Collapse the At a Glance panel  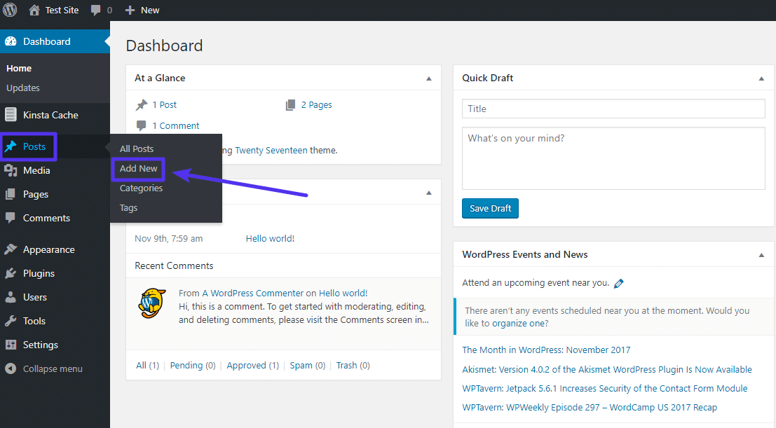[x=428, y=78]
